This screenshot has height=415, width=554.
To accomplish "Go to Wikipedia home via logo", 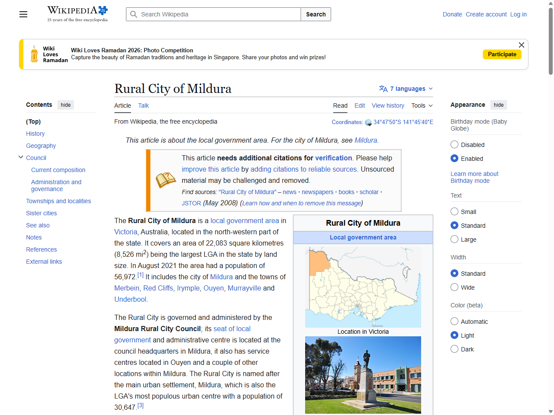I will tap(77, 14).
